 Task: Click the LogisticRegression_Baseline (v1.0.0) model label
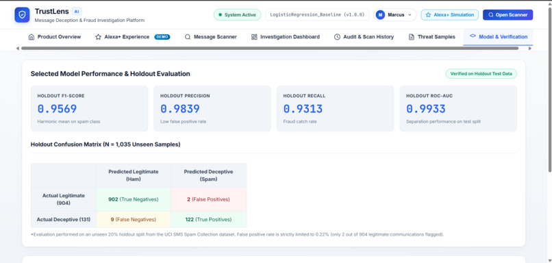(317, 15)
